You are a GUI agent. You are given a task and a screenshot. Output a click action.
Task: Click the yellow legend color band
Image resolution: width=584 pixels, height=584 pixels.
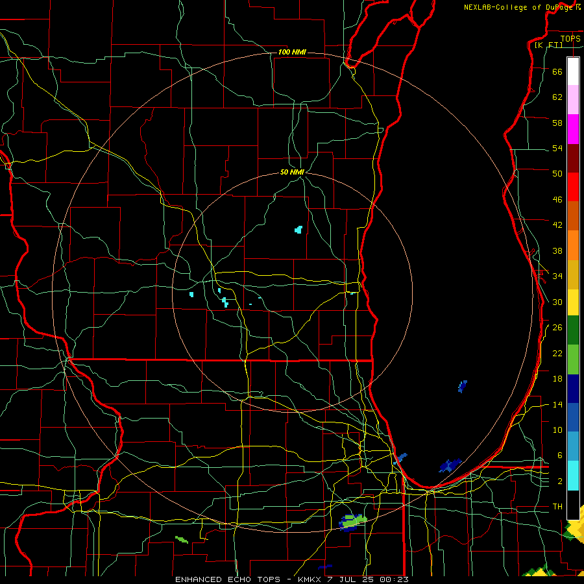(573, 302)
